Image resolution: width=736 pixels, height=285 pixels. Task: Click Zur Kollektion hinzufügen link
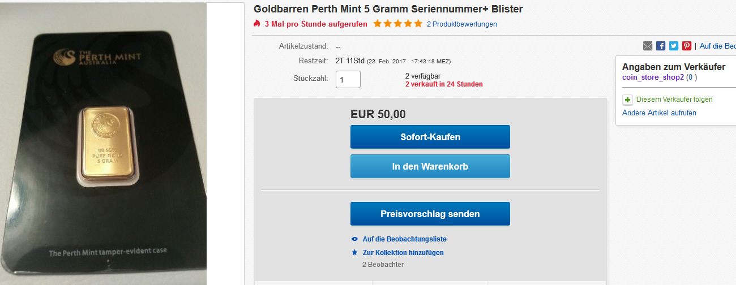[403, 253]
